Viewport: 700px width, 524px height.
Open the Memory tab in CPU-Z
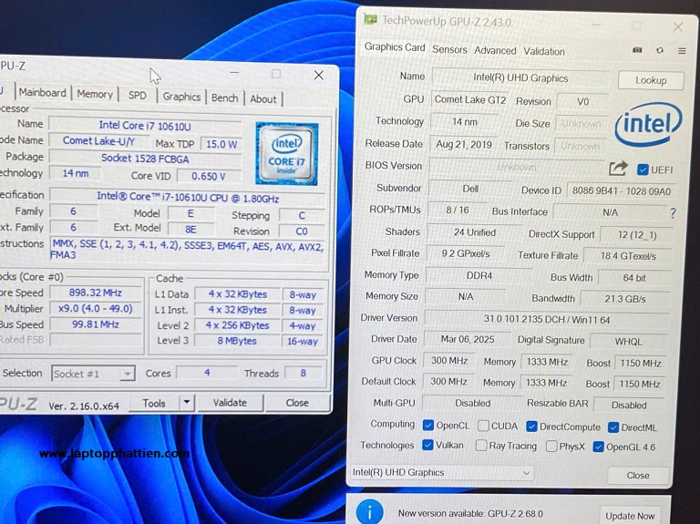coord(95,94)
